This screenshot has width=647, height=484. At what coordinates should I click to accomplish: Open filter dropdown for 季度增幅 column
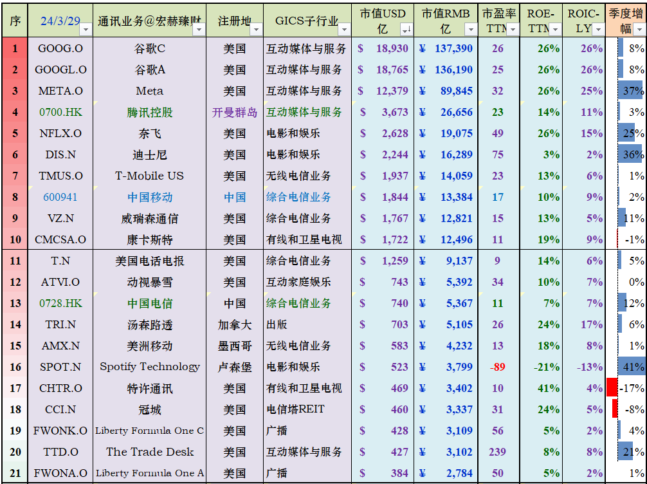coord(640,30)
